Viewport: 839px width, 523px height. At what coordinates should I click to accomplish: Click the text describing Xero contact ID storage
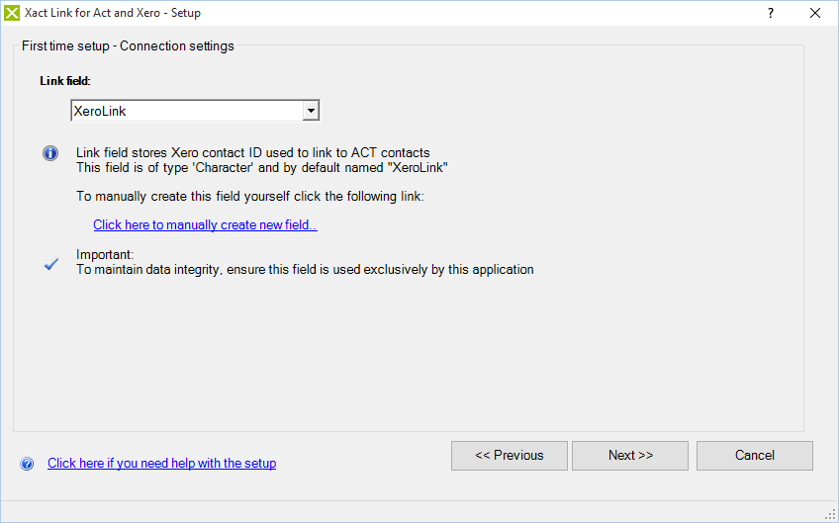pos(252,153)
